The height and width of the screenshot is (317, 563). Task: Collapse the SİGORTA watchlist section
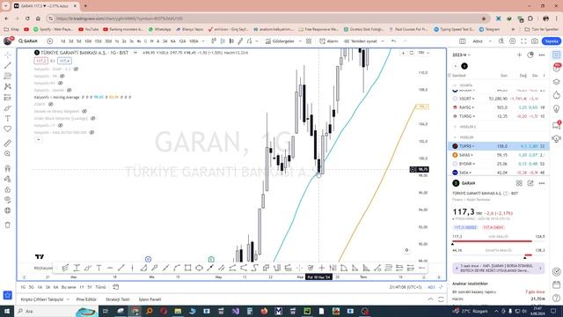(456, 85)
